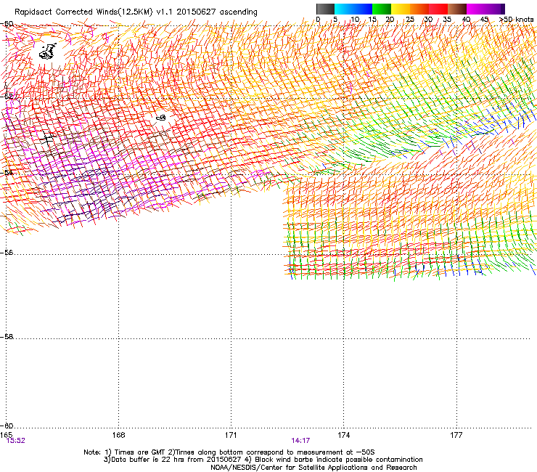Click the gray 0-5 knots color swatch
The width and height of the screenshot is (537, 472).
tap(325, 9)
